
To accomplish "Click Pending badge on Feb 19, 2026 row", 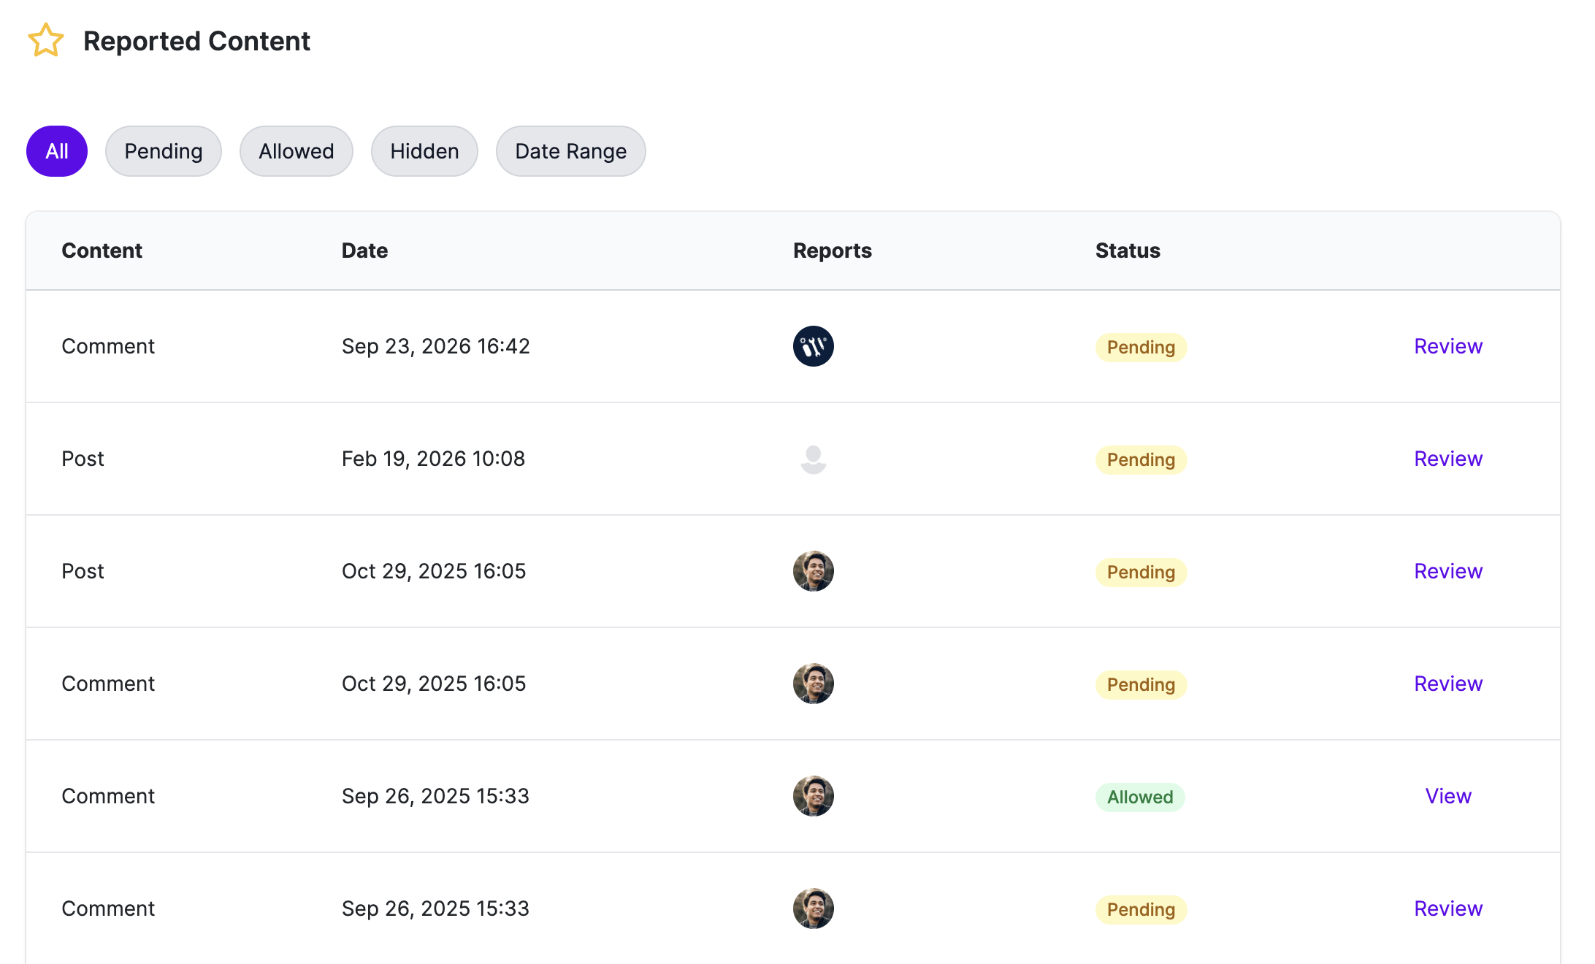I will pos(1141,459).
